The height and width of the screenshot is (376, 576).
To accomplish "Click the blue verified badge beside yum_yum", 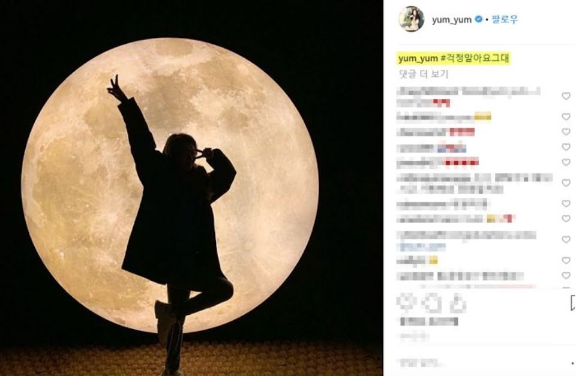I will (479, 19).
